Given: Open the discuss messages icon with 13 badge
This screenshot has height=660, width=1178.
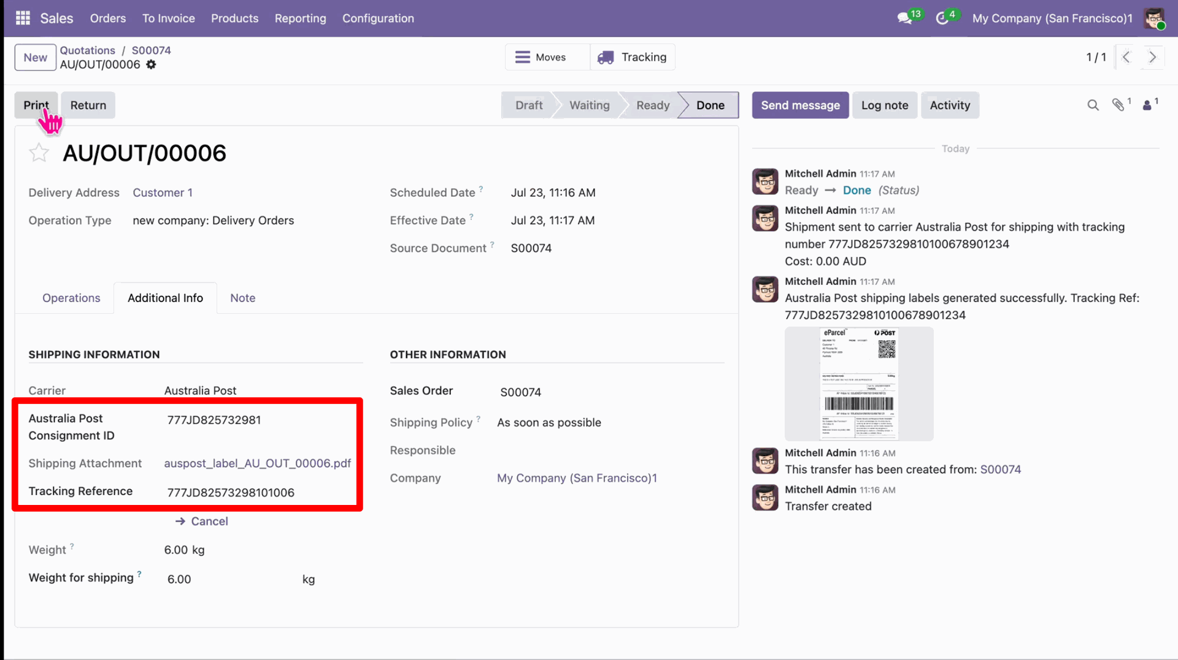Looking at the screenshot, I should pos(905,18).
